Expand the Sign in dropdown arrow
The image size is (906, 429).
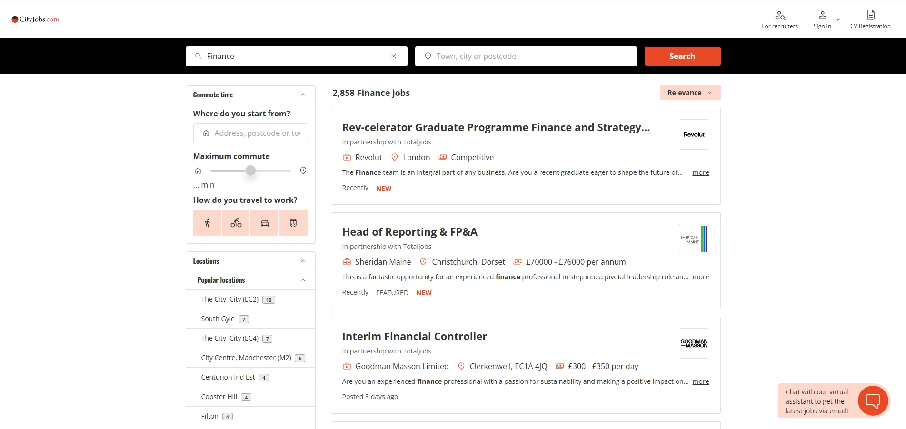(838, 19)
